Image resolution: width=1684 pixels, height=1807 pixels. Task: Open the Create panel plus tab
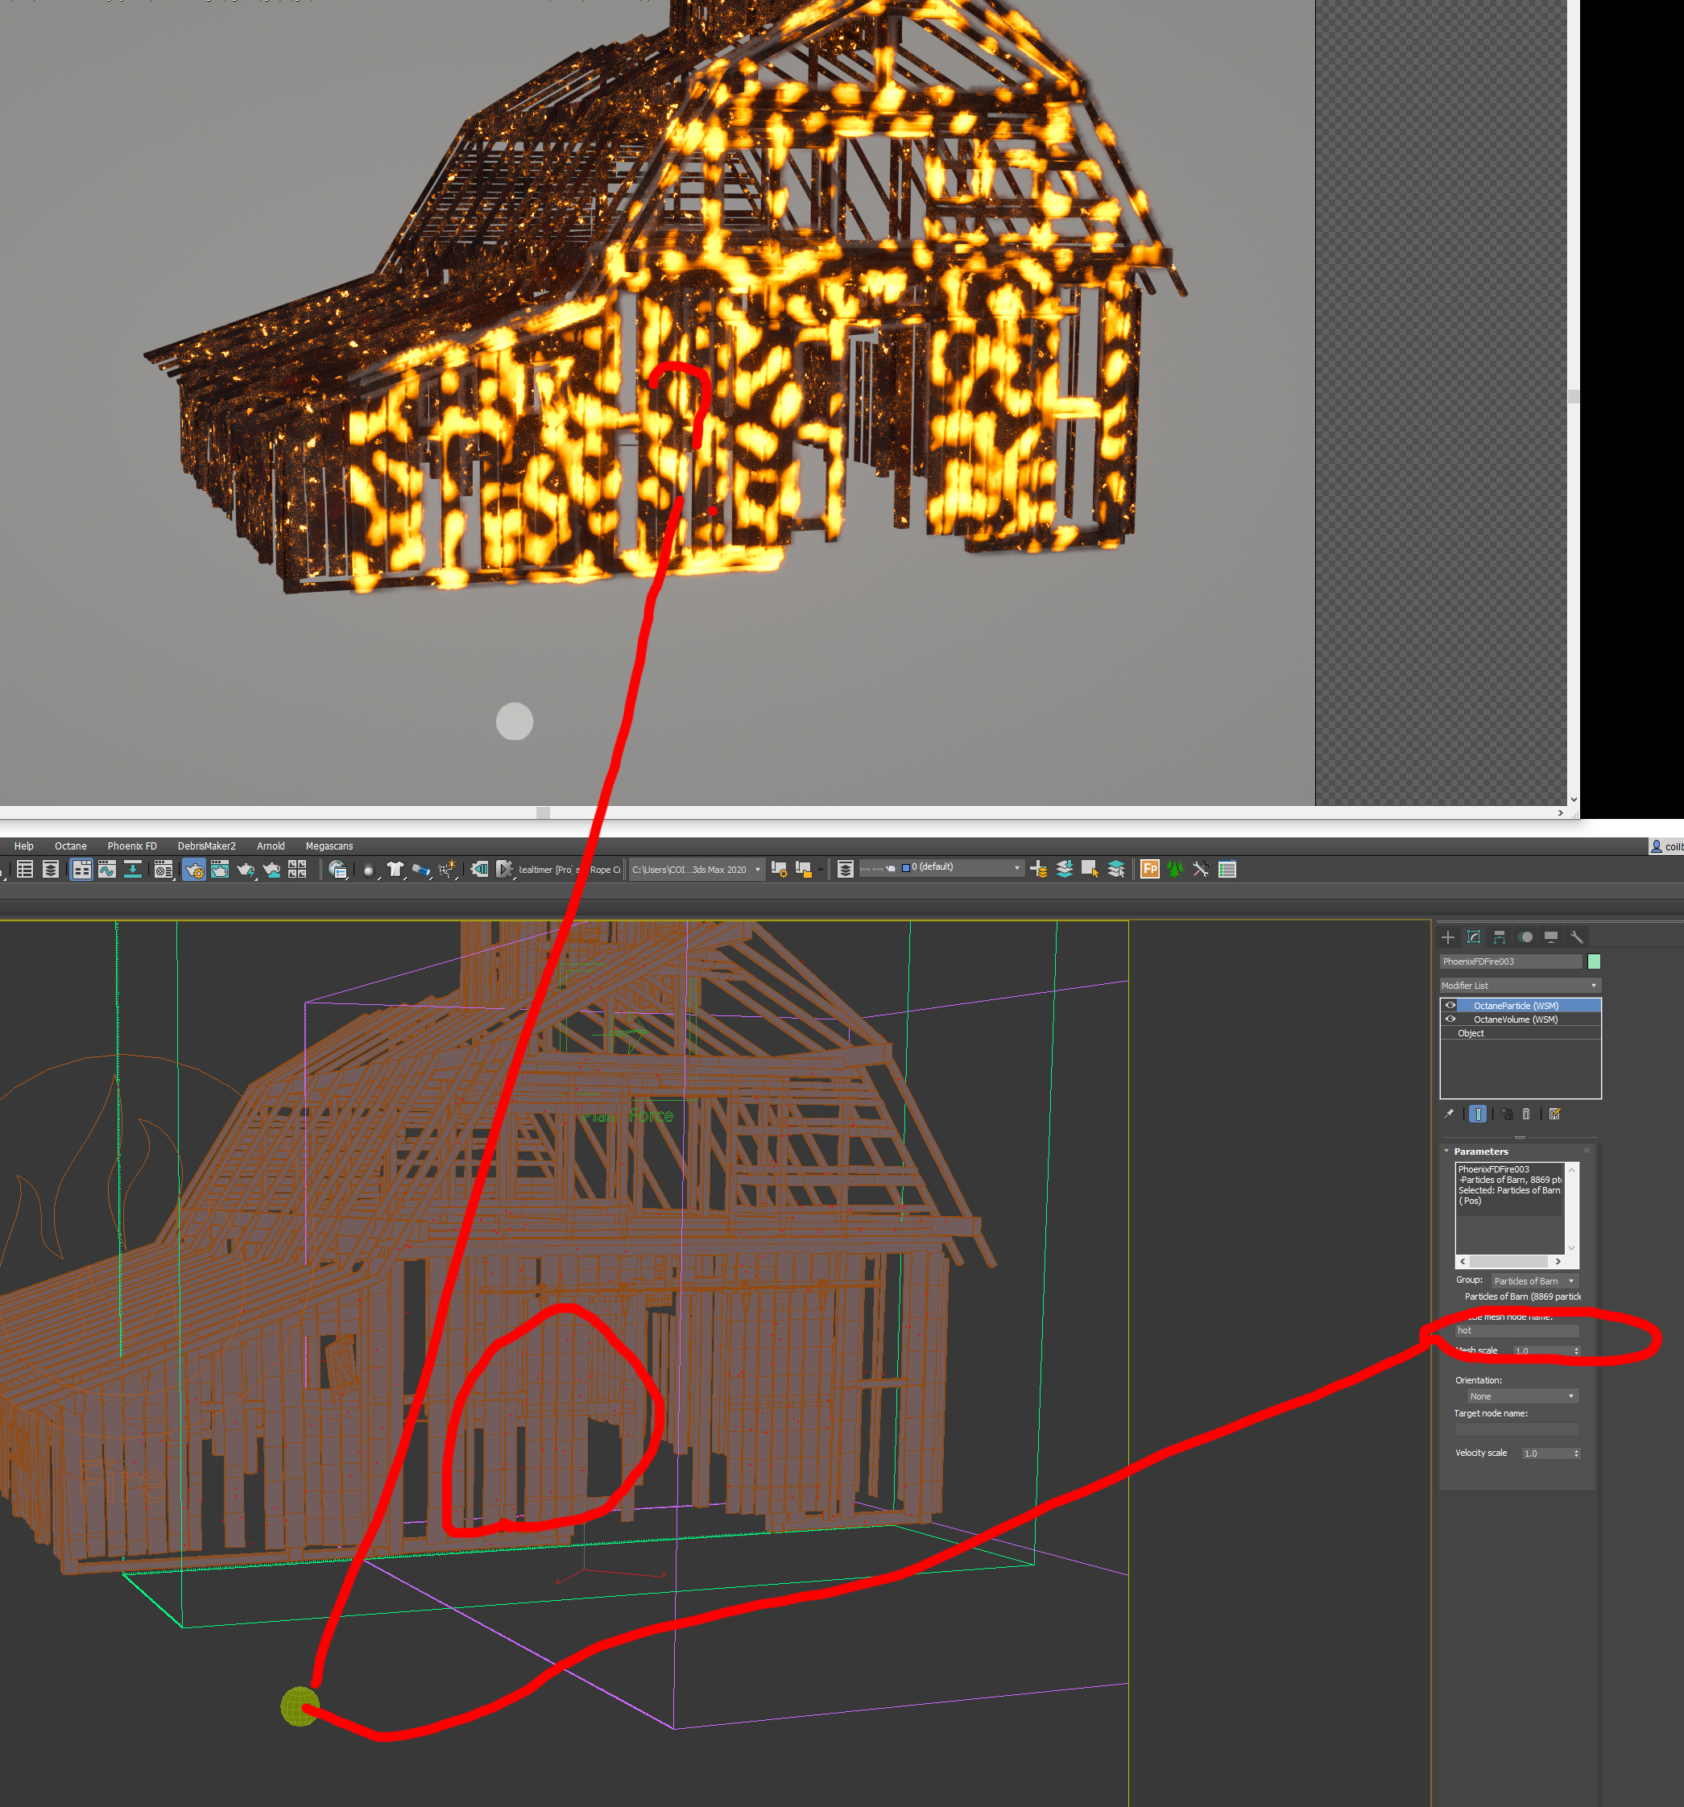[1447, 937]
